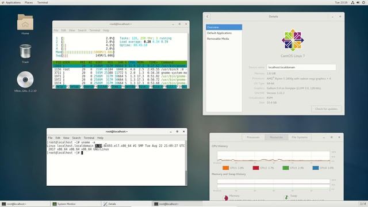Open Help menu in the htop terminal window
The image size is (368, 207).
[106, 30]
